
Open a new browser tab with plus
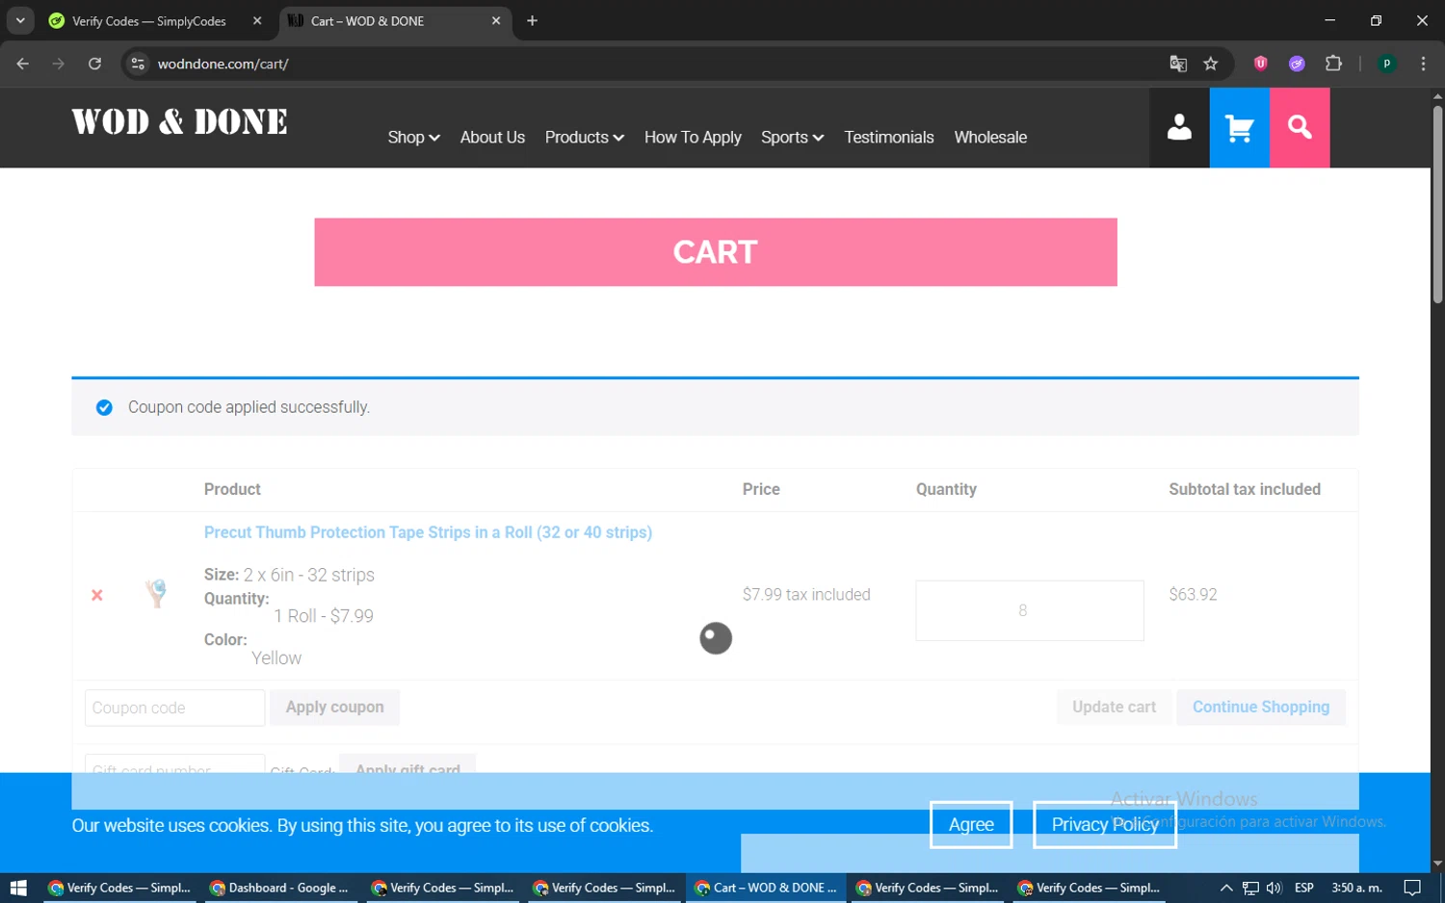coord(532,20)
